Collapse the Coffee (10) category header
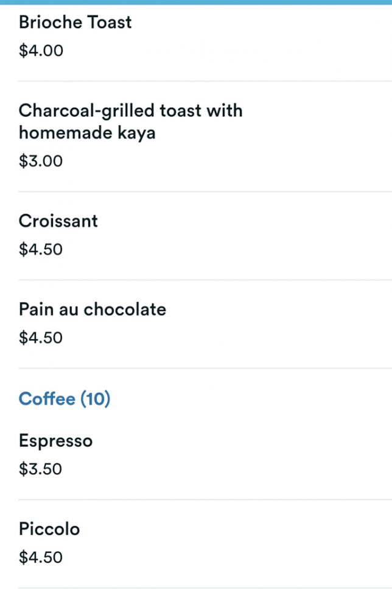 (x=65, y=399)
